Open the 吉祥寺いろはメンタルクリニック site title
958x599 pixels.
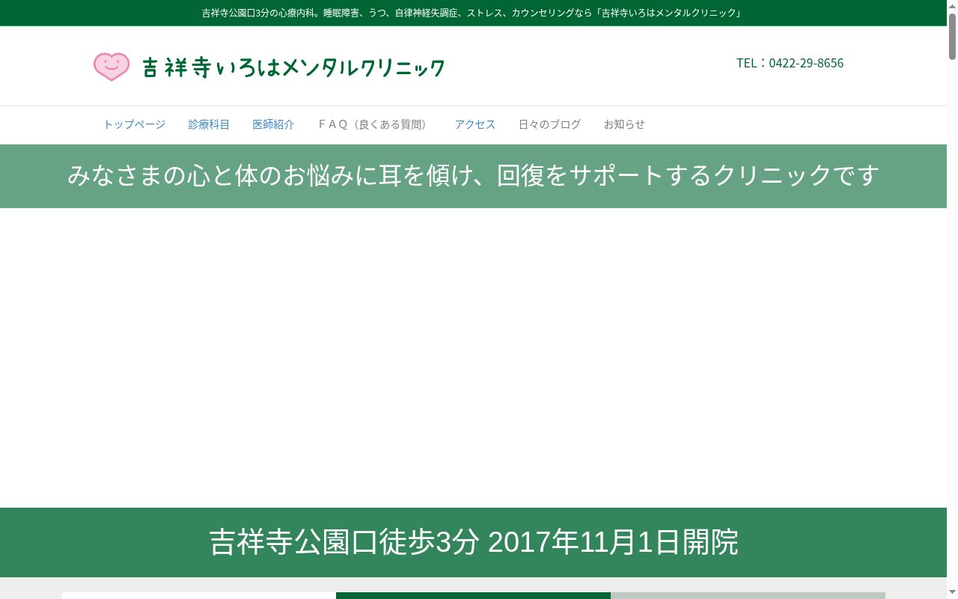click(x=293, y=67)
